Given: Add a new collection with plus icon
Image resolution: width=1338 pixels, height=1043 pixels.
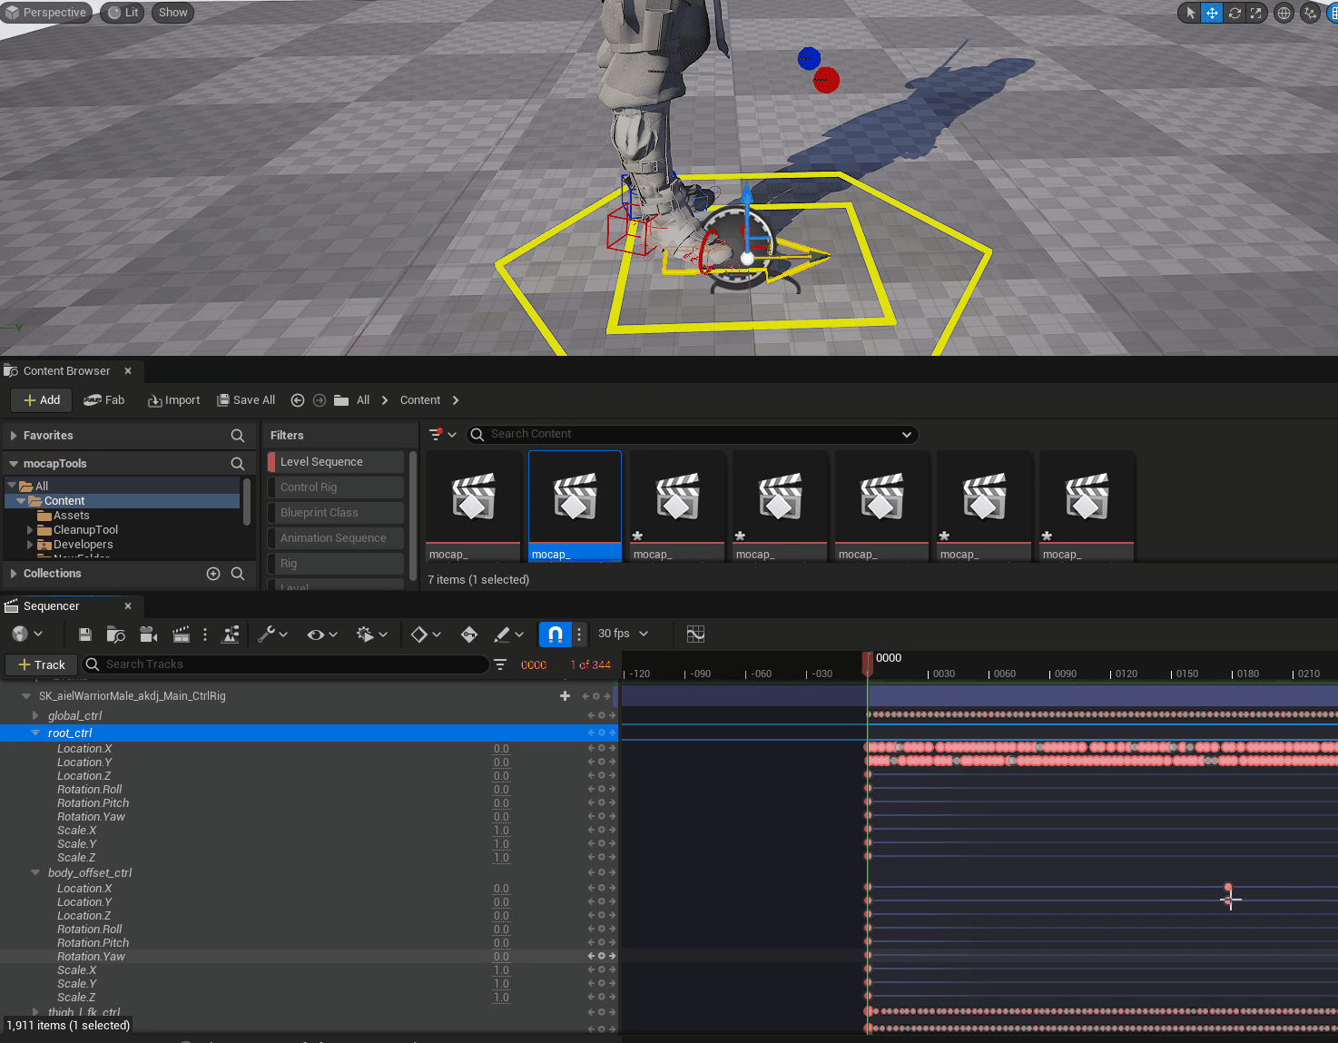Looking at the screenshot, I should pos(213,574).
